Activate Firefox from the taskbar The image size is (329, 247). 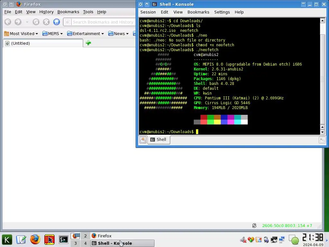pyautogui.click(x=123, y=236)
